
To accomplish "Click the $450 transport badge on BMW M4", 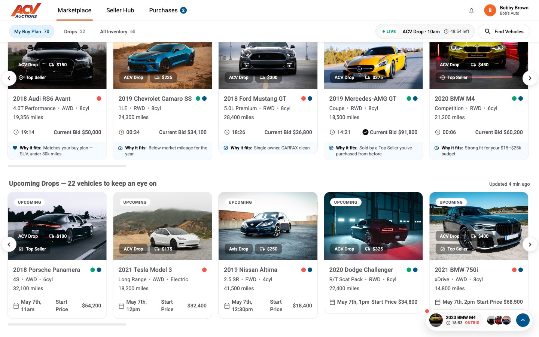I will coord(479,65).
